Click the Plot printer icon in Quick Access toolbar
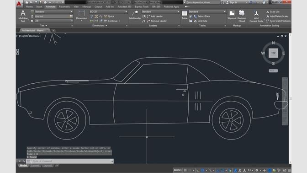The image size is (307, 173). coord(45,2)
